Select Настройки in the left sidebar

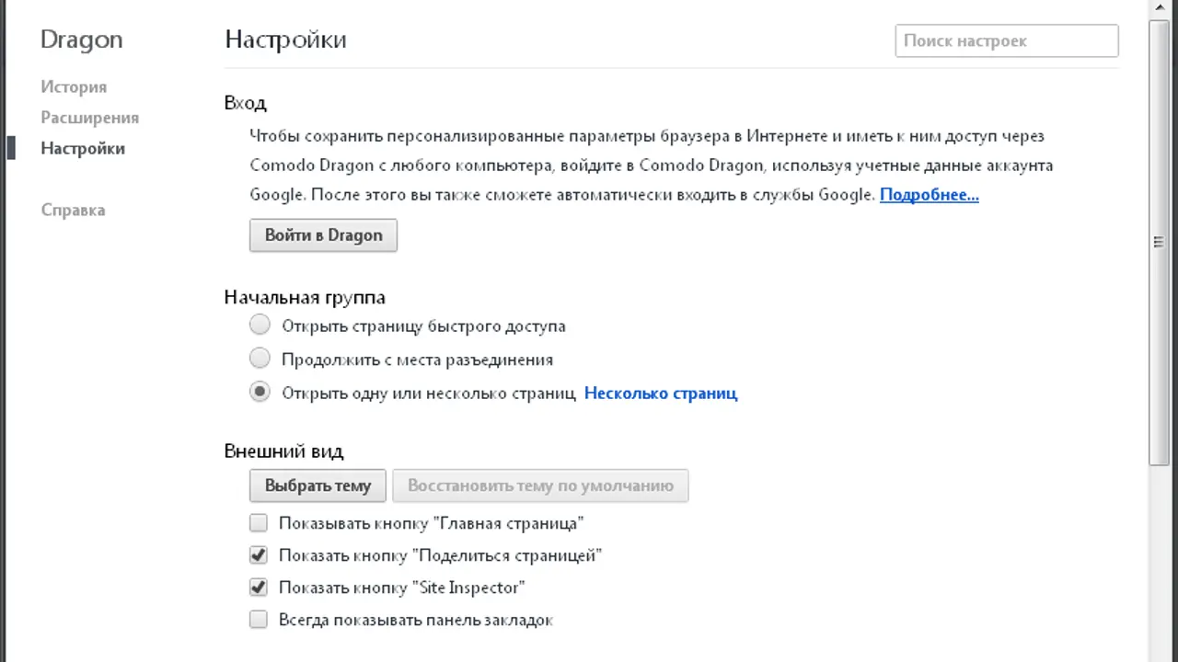click(x=83, y=149)
